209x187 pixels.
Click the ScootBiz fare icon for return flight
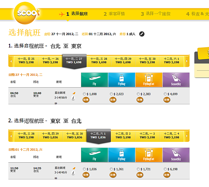(x=176, y=155)
